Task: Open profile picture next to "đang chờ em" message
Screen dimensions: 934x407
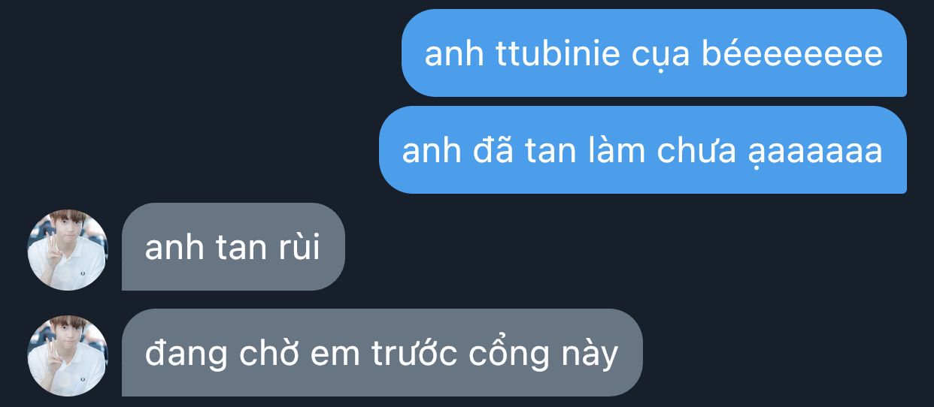Action: 68,356
